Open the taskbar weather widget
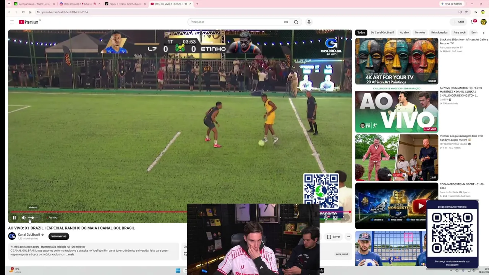The height and width of the screenshot is (275, 489). 15,270
